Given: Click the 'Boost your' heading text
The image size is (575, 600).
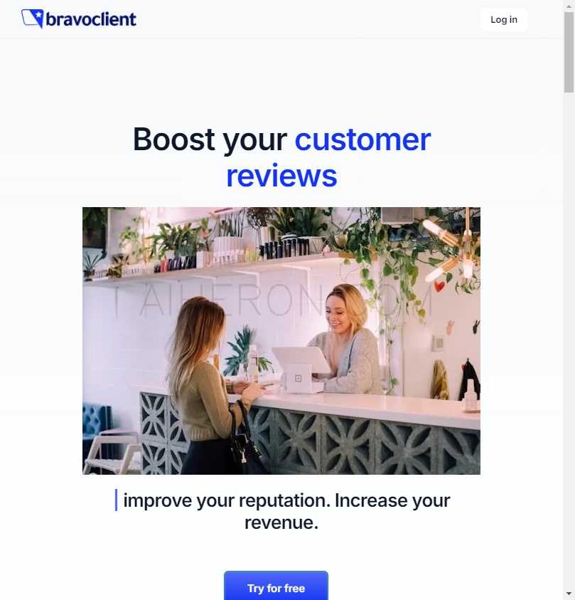Looking at the screenshot, I should click(x=210, y=140).
